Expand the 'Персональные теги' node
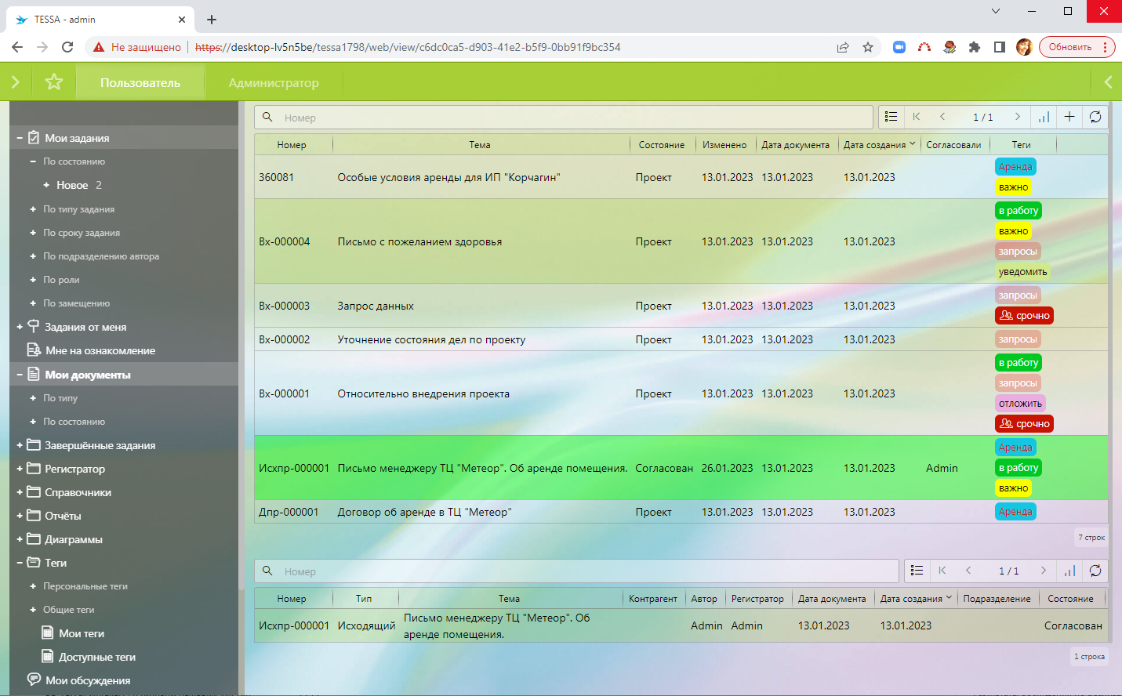 [33, 586]
